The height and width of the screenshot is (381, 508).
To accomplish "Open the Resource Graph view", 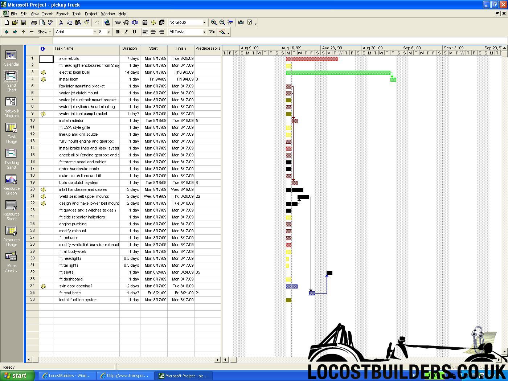I will (x=11, y=184).
